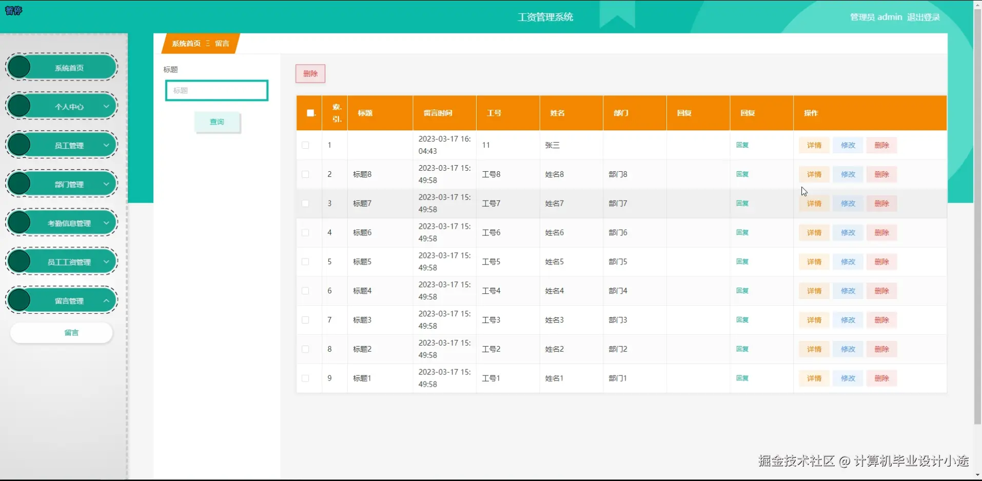Image resolution: width=982 pixels, height=481 pixels.
Task: Click 修改 for the 标题8 row
Action: pyautogui.click(x=848, y=174)
